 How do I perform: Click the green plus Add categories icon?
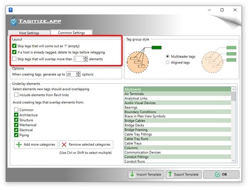pos(19,145)
